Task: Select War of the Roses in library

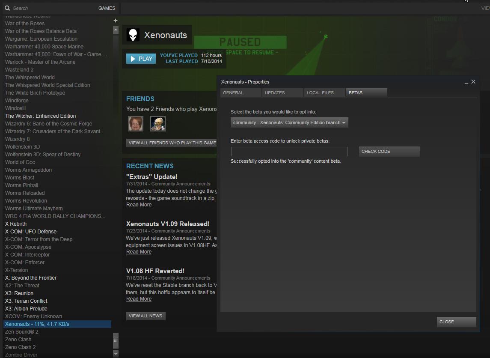Action: pos(25,24)
